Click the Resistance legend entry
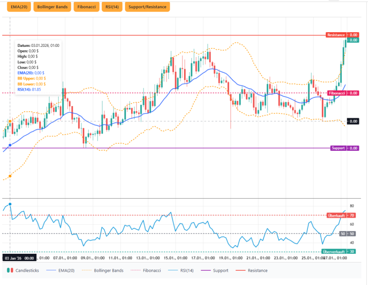Viewport: 368px width, 285px height. [253, 270]
